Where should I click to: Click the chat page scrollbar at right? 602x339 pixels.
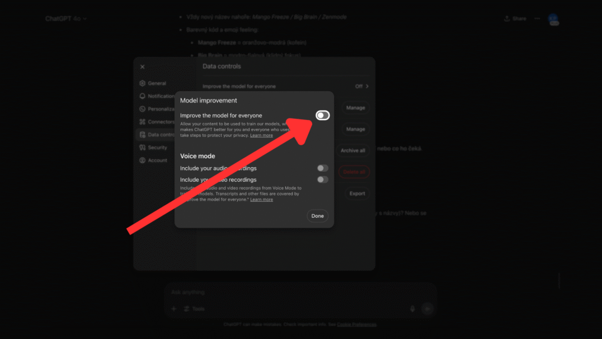[x=559, y=281]
